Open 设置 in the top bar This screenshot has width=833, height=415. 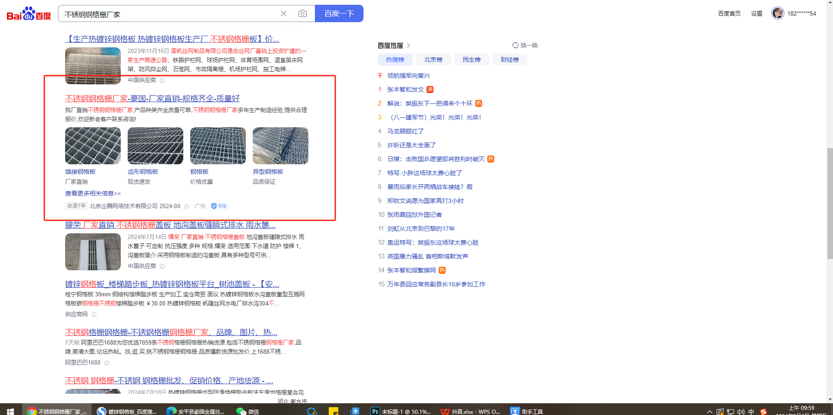pyautogui.click(x=757, y=13)
